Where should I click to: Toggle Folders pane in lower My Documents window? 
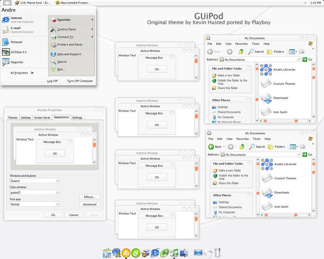[x=276, y=147]
